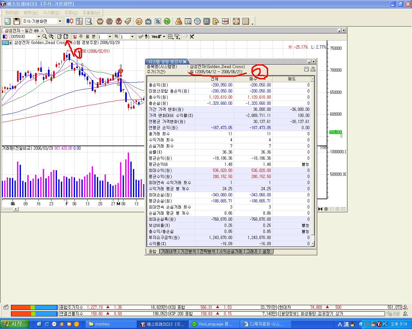
Task: Switch to the 거래내역 tab
Action: (169, 252)
